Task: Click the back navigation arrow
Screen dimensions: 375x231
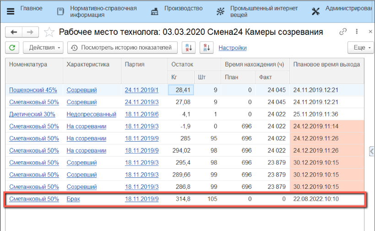Action: coord(14,32)
